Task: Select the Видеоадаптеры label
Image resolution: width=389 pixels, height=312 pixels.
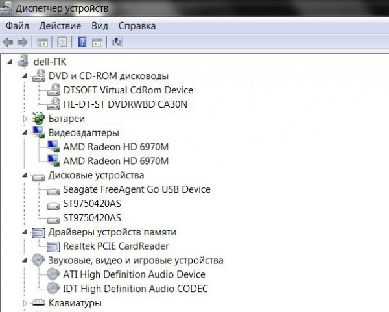Action: tap(84, 133)
